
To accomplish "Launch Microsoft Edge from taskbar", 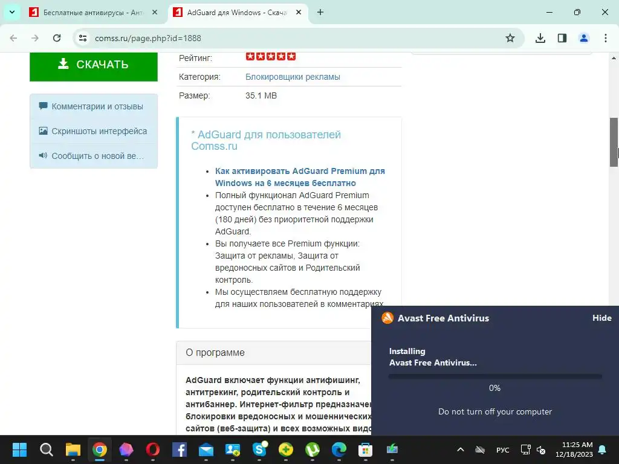I will point(339,449).
